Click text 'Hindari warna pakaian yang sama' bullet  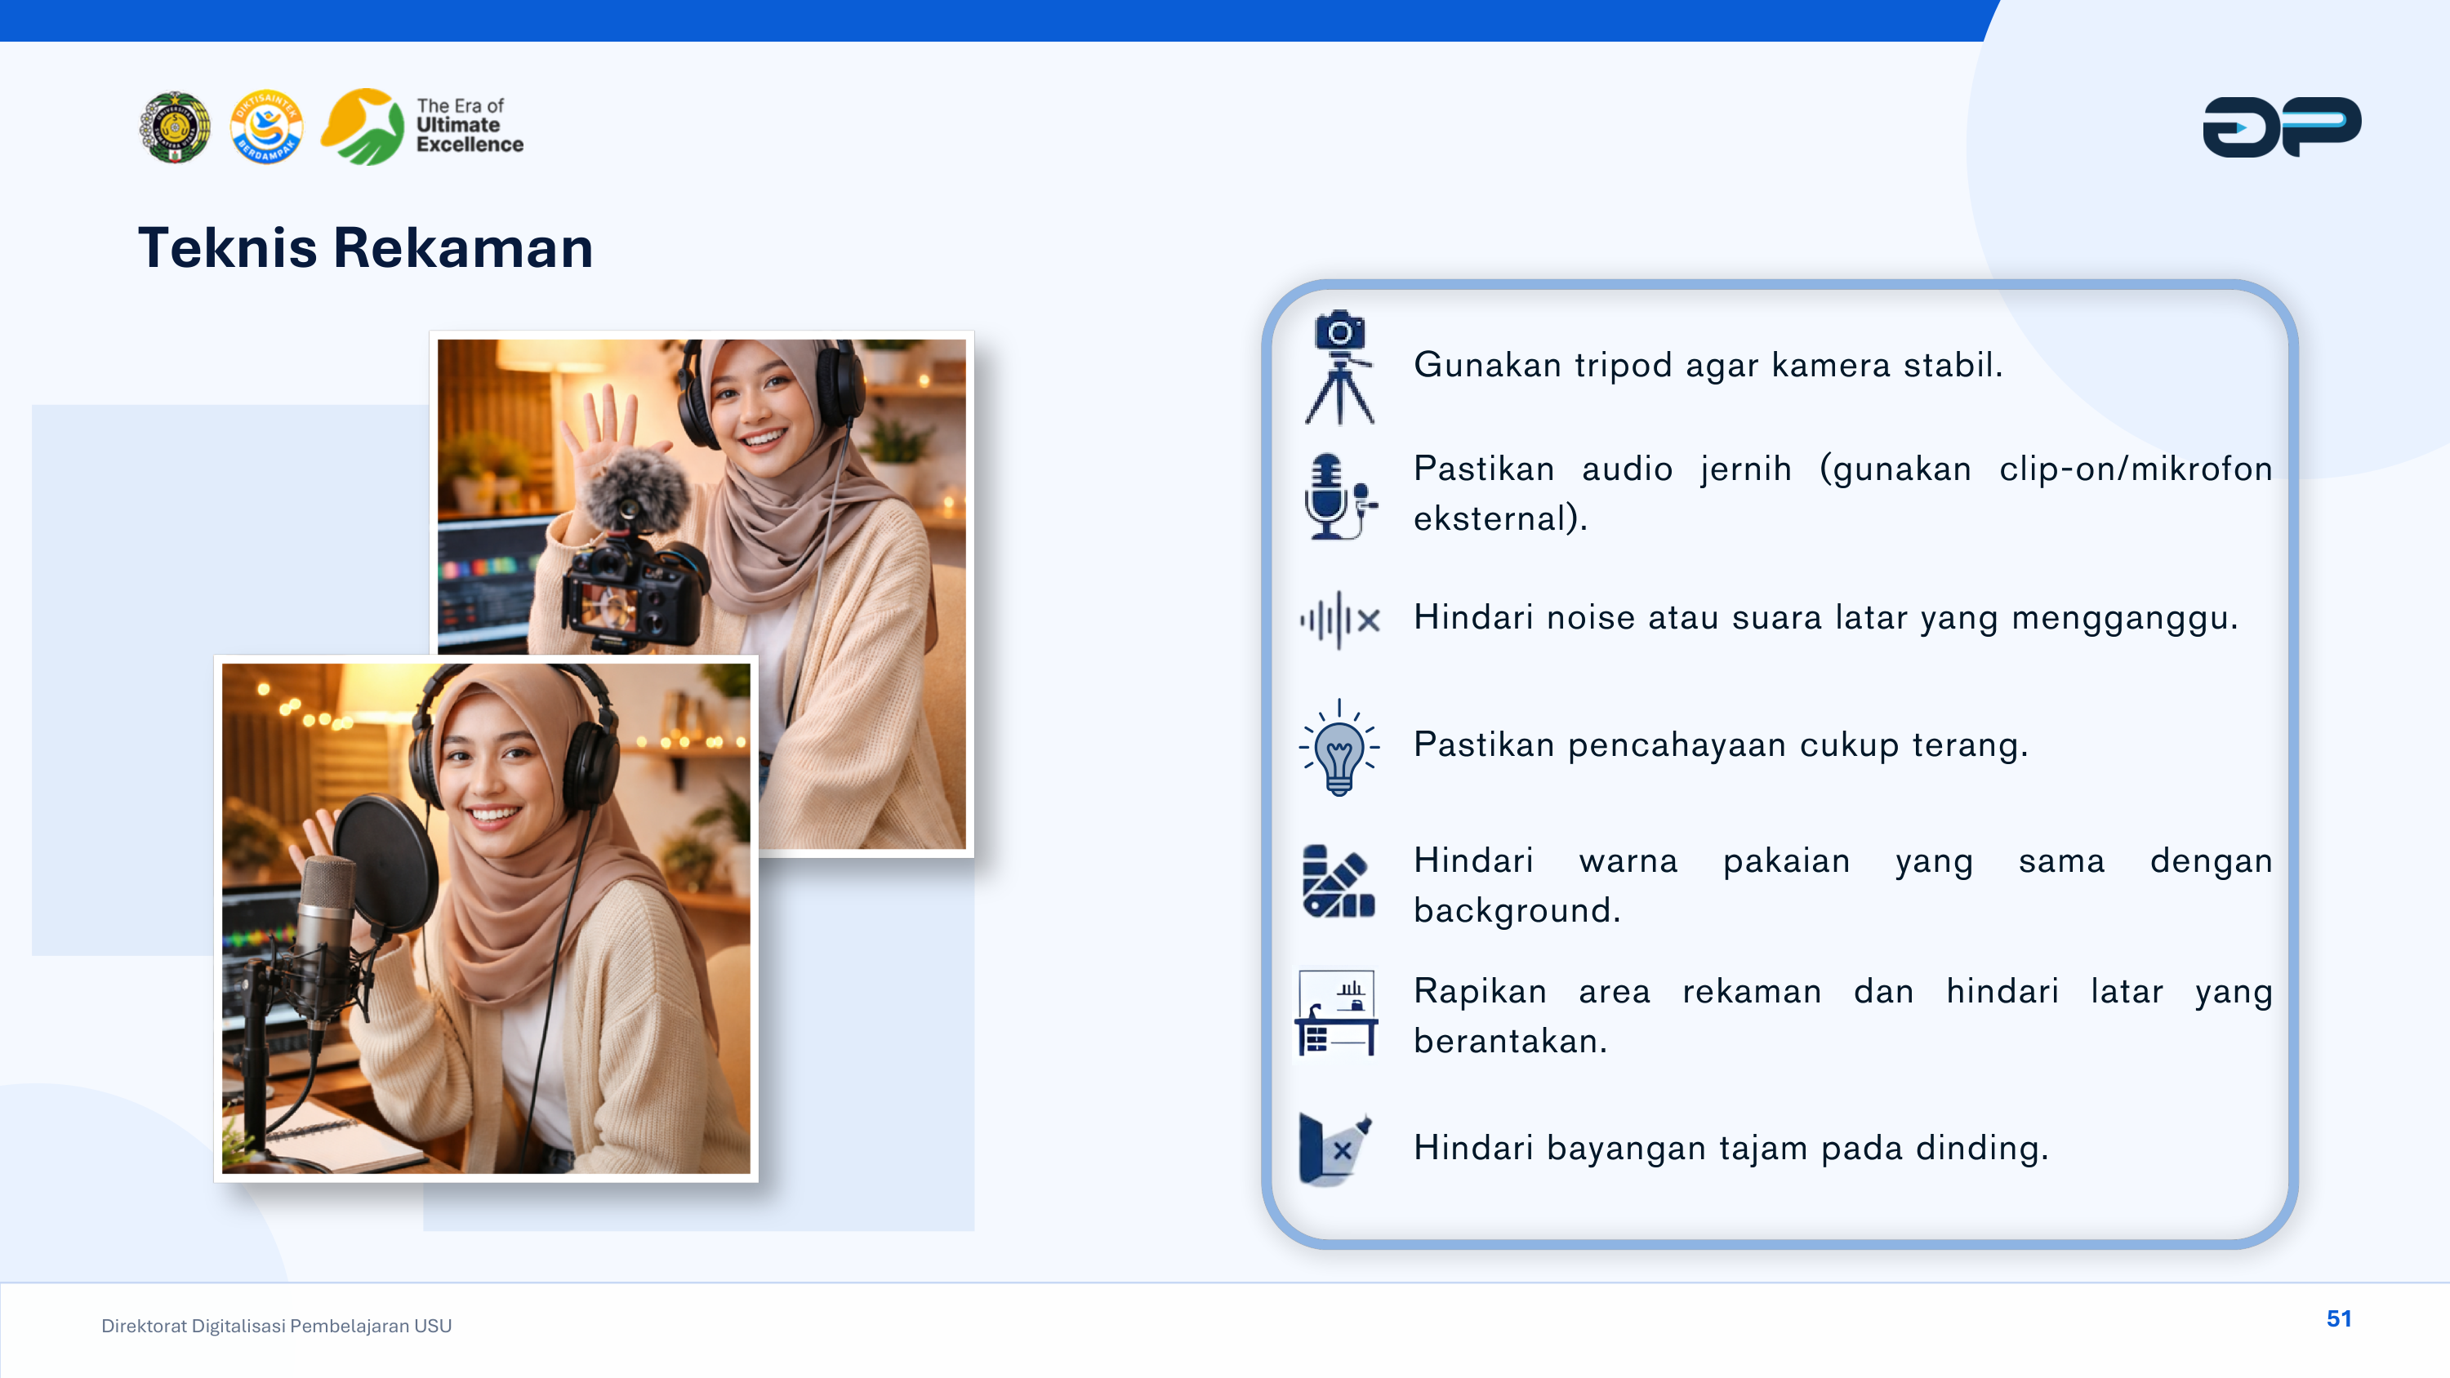point(1842,886)
